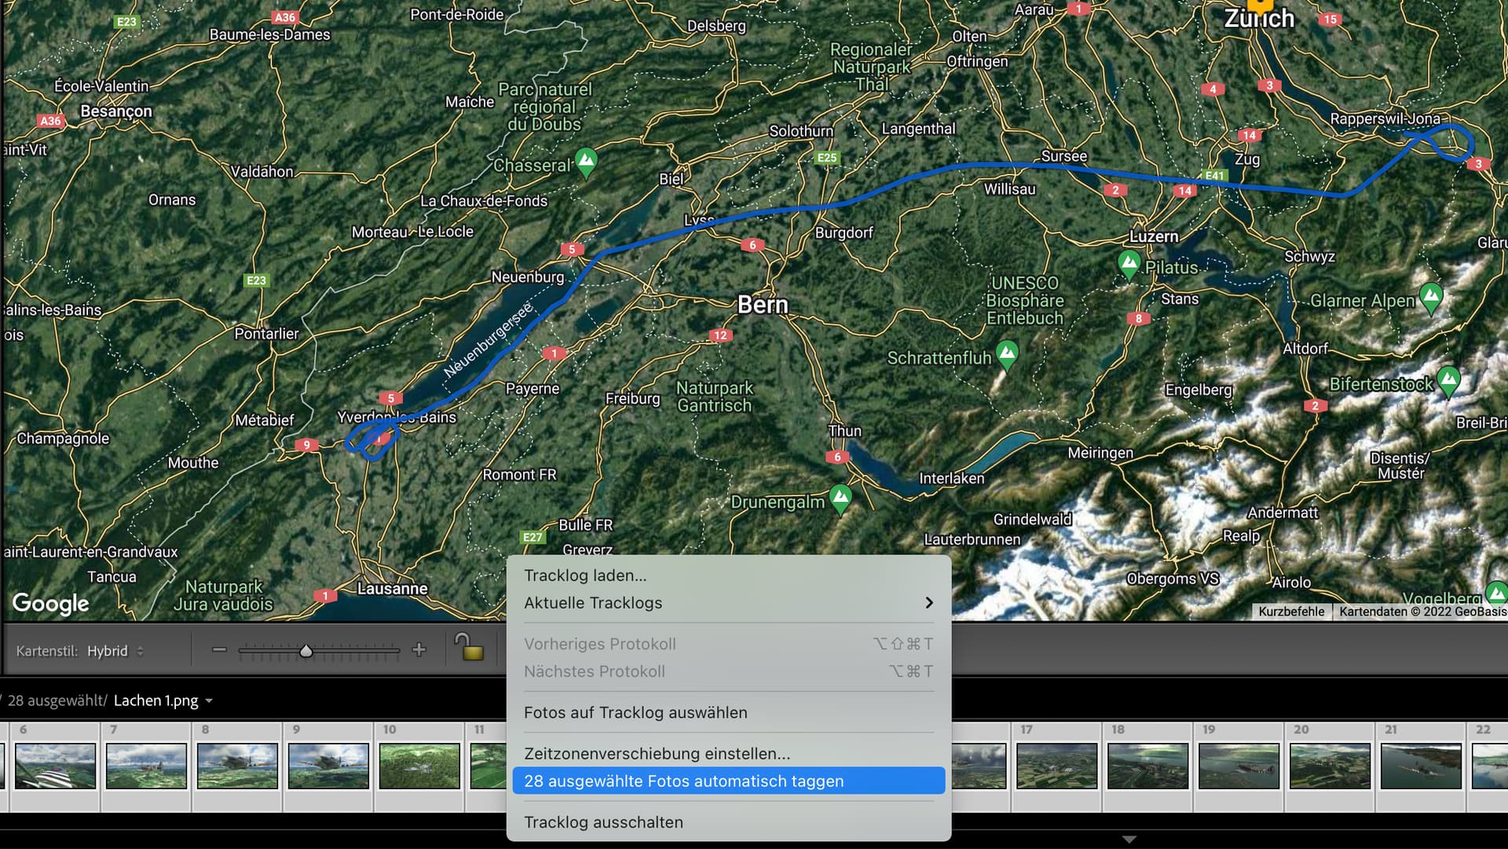Click Tracklog ausschalten menu entry
This screenshot has width=1508, height=849.
(x=603, y=822)
